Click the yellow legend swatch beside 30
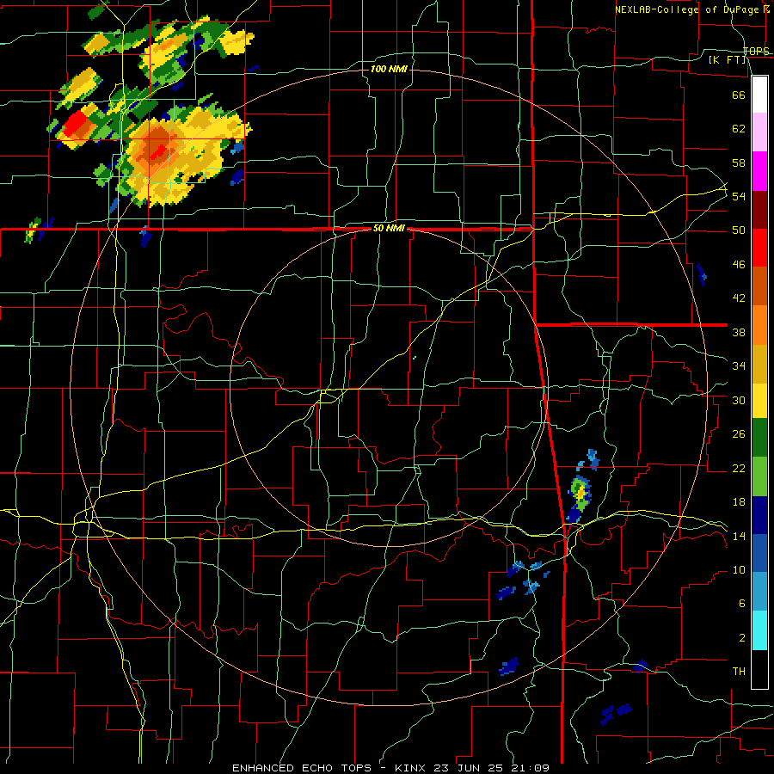 tap(759, 401)
